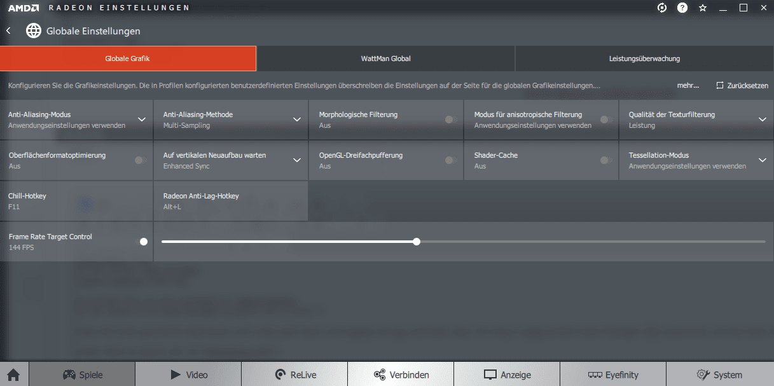Expand Qualität der Texturfilterung dropdown
The width and height of the screenshot is (774, 386).
[x=763, y=120]
